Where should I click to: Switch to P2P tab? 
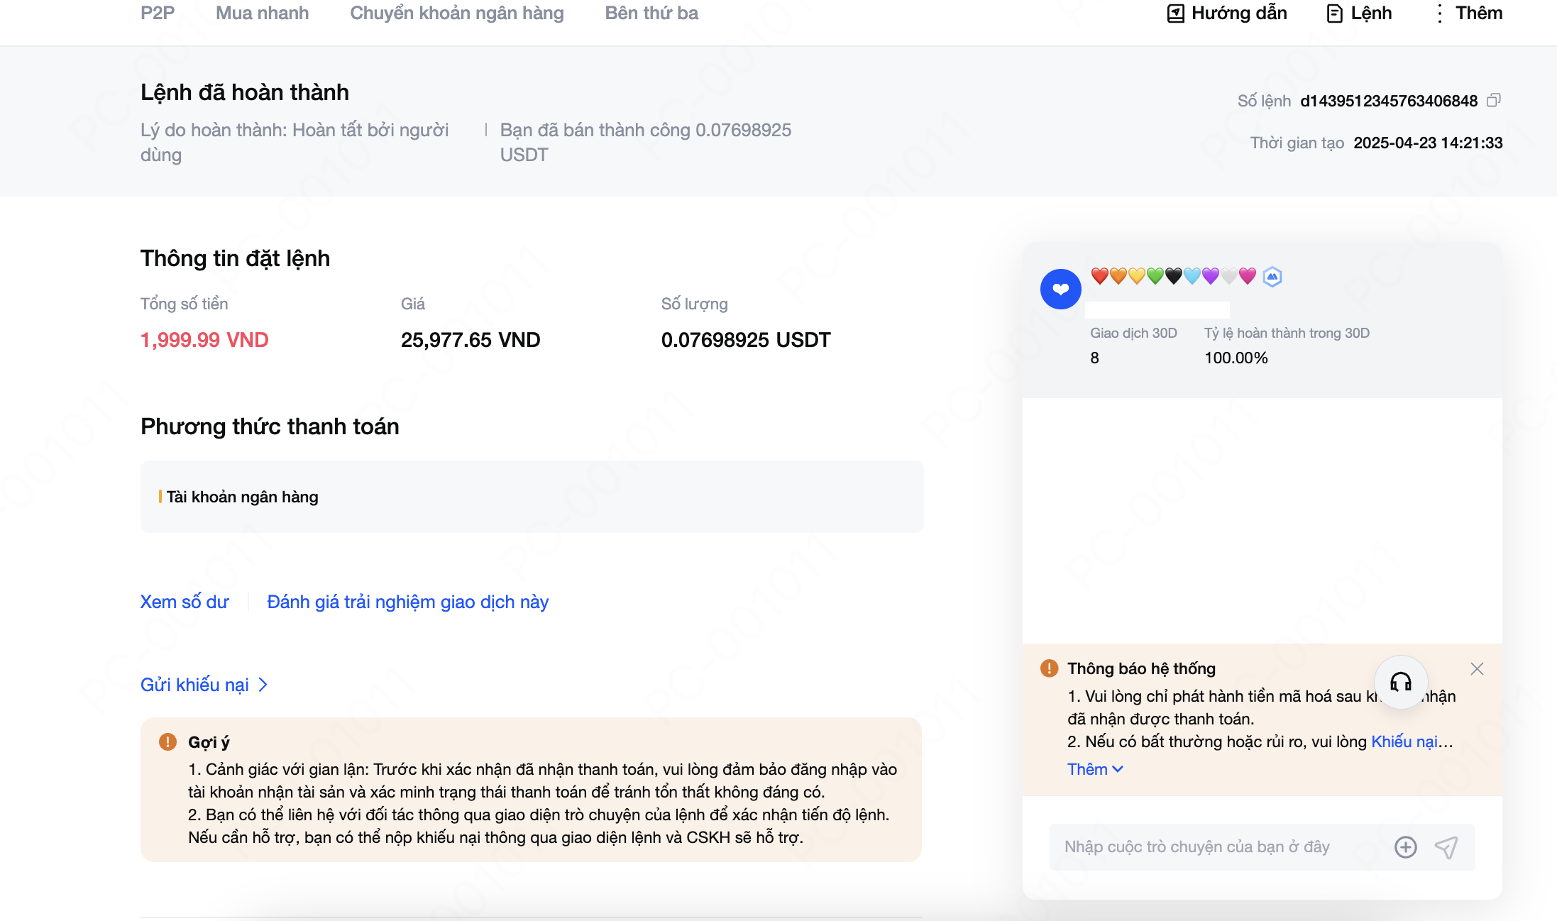[x=158, y=13]
